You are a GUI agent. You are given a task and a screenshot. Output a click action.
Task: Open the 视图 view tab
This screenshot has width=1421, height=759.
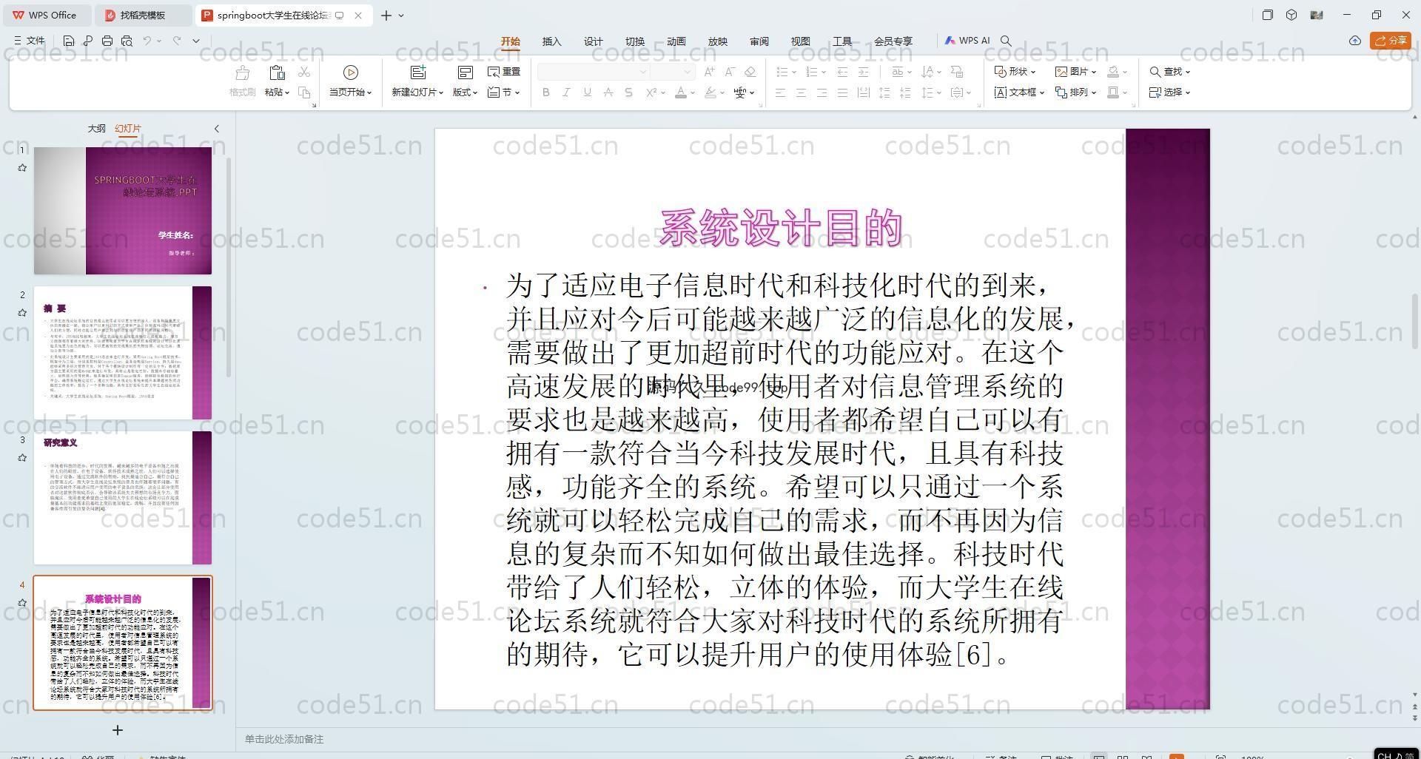(x=801, y=41)
